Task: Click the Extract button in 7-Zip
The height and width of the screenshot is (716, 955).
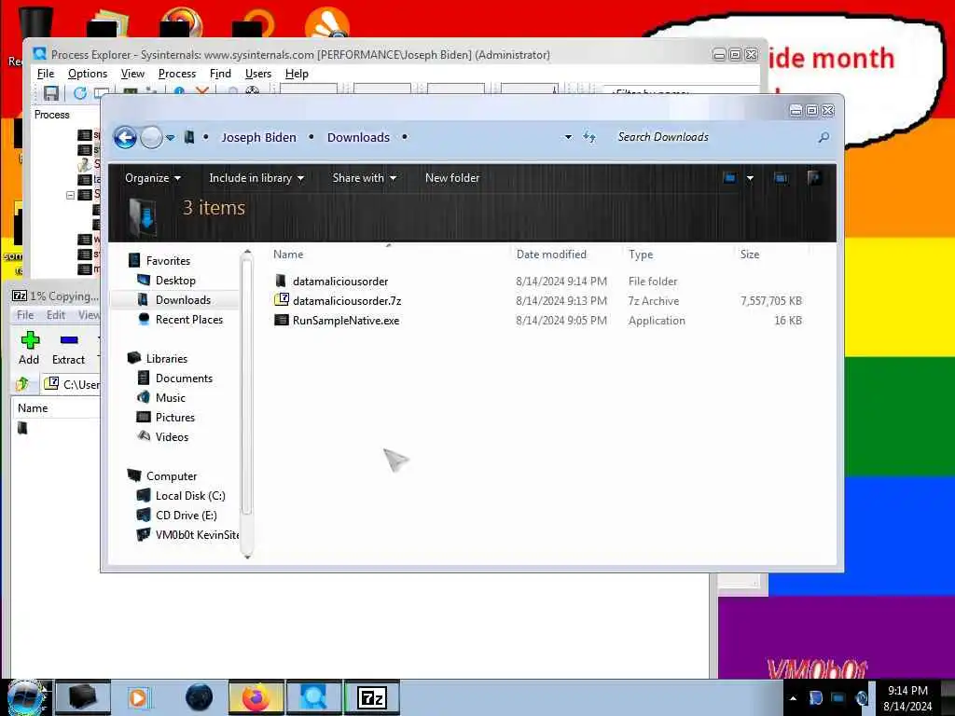Action: pyautogui.click(x=68, y=349)
